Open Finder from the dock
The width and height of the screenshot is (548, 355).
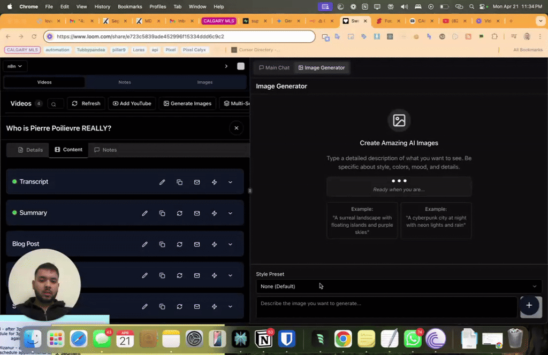(33, 339)
